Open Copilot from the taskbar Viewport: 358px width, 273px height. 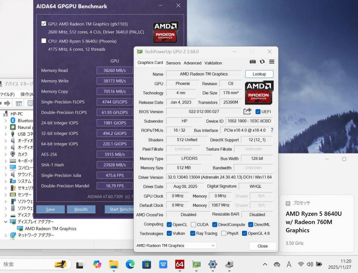tap(97, 264)
